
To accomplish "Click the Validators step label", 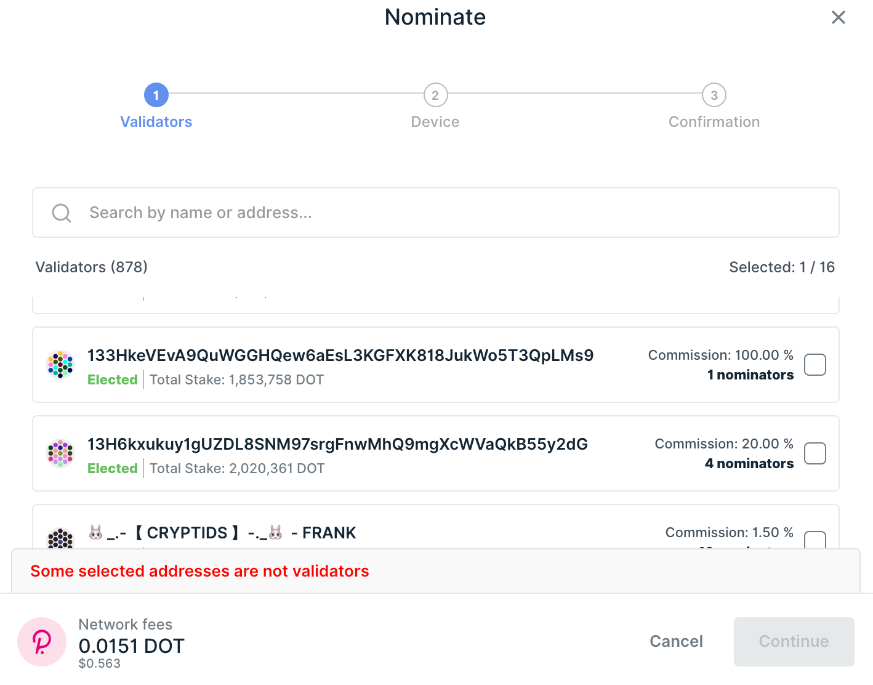I will click(x=156, y=121).
